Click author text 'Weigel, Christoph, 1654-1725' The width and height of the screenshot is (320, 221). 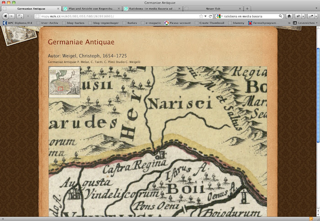[94, 56]
